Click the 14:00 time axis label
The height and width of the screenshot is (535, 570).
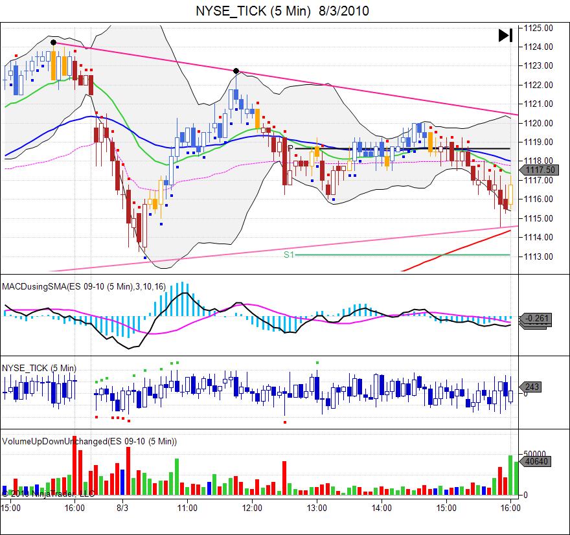(382, 508)
